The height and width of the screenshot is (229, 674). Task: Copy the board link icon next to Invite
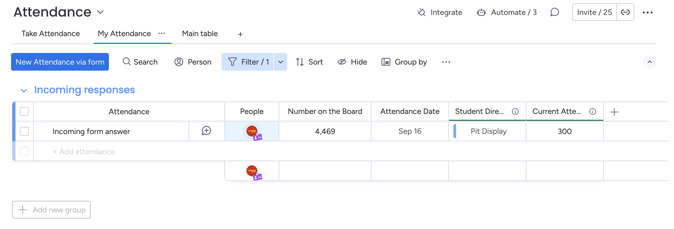[625, 12]
